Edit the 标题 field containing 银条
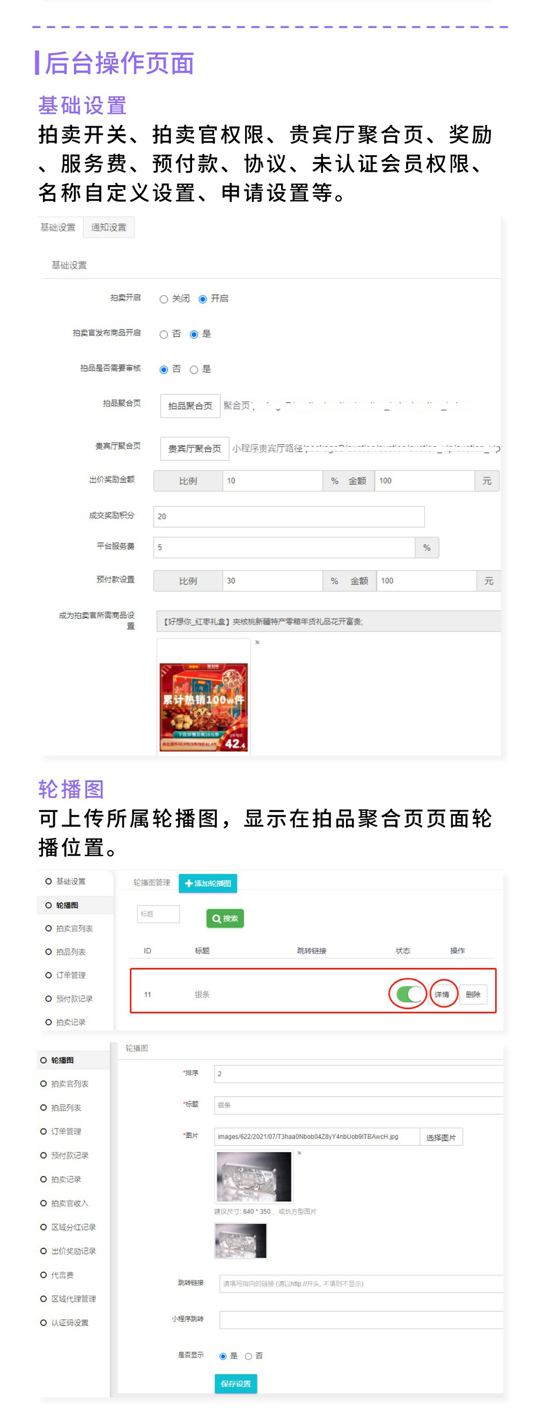The width and height of the screenshot is (537, 1408). pyautogui.click(x=358, y=1105)
